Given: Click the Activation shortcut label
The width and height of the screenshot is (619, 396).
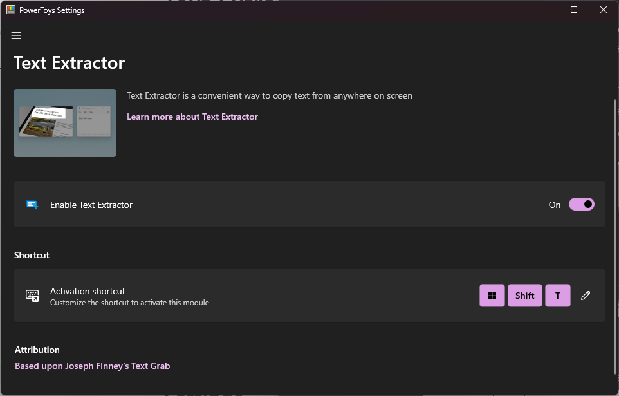Looking at the screenshot, I should [88, 291].
